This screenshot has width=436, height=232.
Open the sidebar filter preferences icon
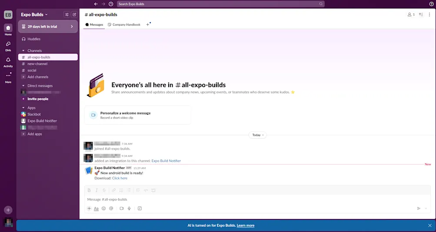click(x=67, y=14)
